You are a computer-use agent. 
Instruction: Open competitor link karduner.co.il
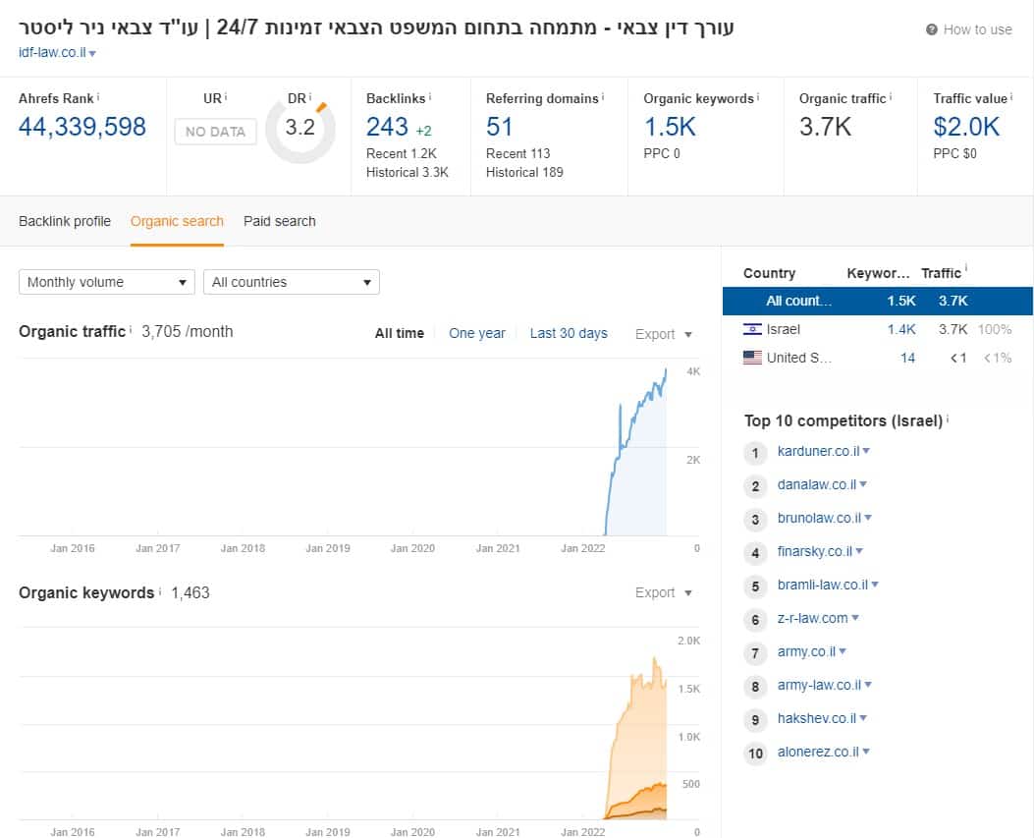click(x=818, y=451)
